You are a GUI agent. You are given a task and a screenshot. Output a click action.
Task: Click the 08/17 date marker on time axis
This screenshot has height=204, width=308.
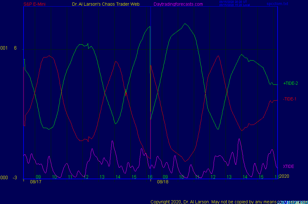tap(36, 182)
